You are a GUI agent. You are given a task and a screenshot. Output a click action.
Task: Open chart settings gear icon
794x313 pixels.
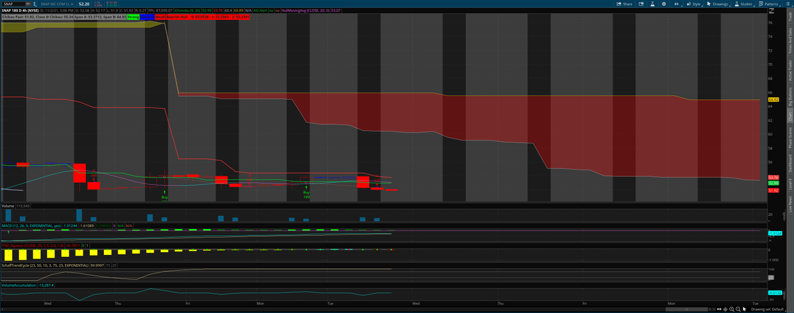point(664,4)
